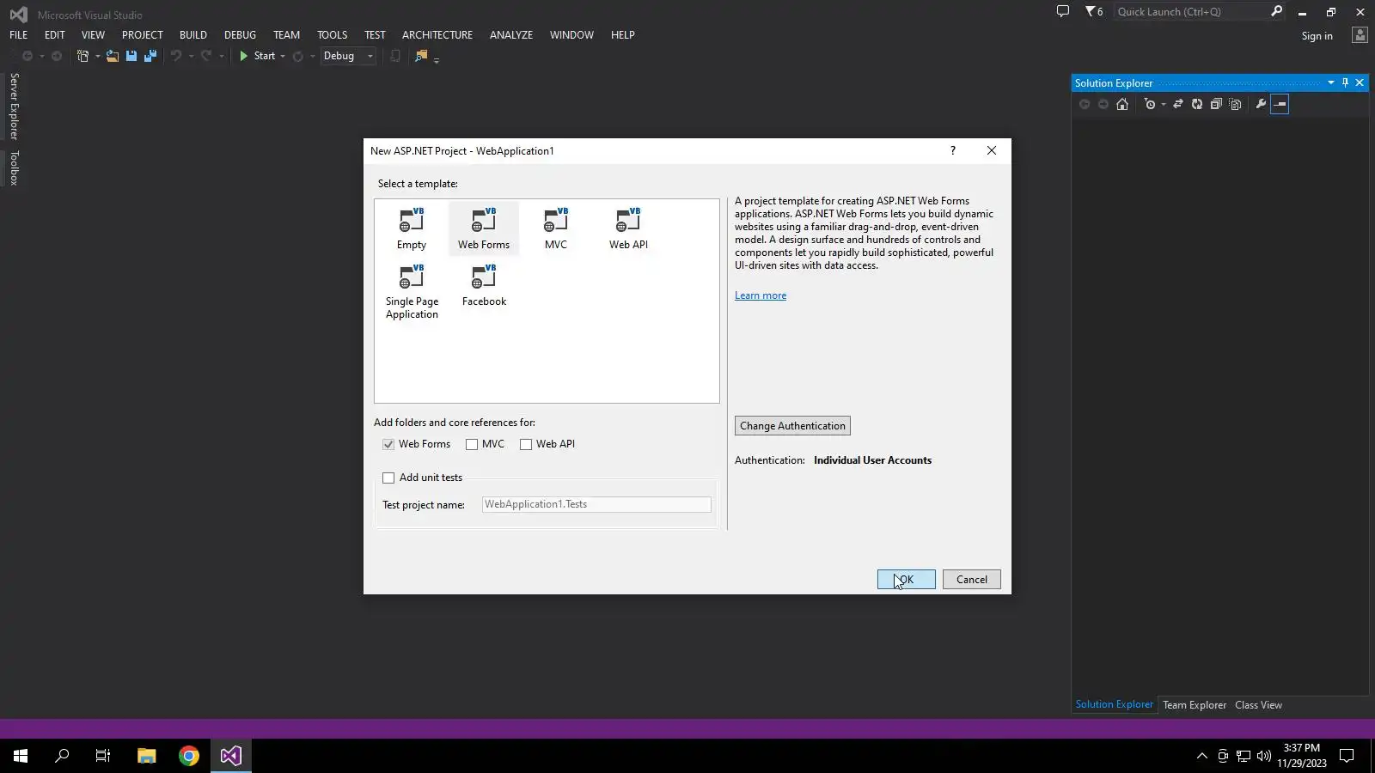Click Preview Selected Items icon in Solution Explorer
Screen dimensions: 1375x773
pyautogui.click(x=1280, y=104)
